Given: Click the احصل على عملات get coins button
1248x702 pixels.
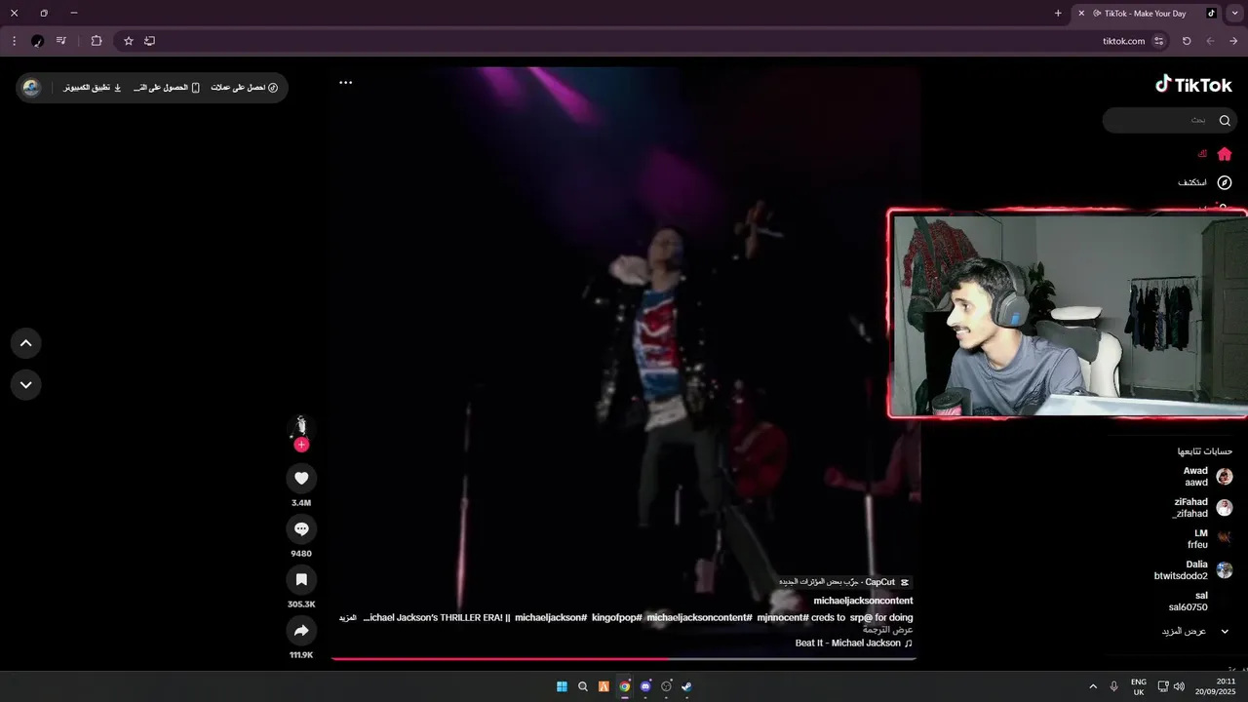Looking at the screenshot, I should click(x=245, y=88).
